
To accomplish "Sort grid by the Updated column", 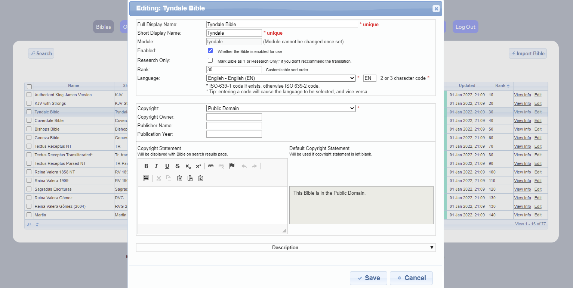I will tap(467, 85).
